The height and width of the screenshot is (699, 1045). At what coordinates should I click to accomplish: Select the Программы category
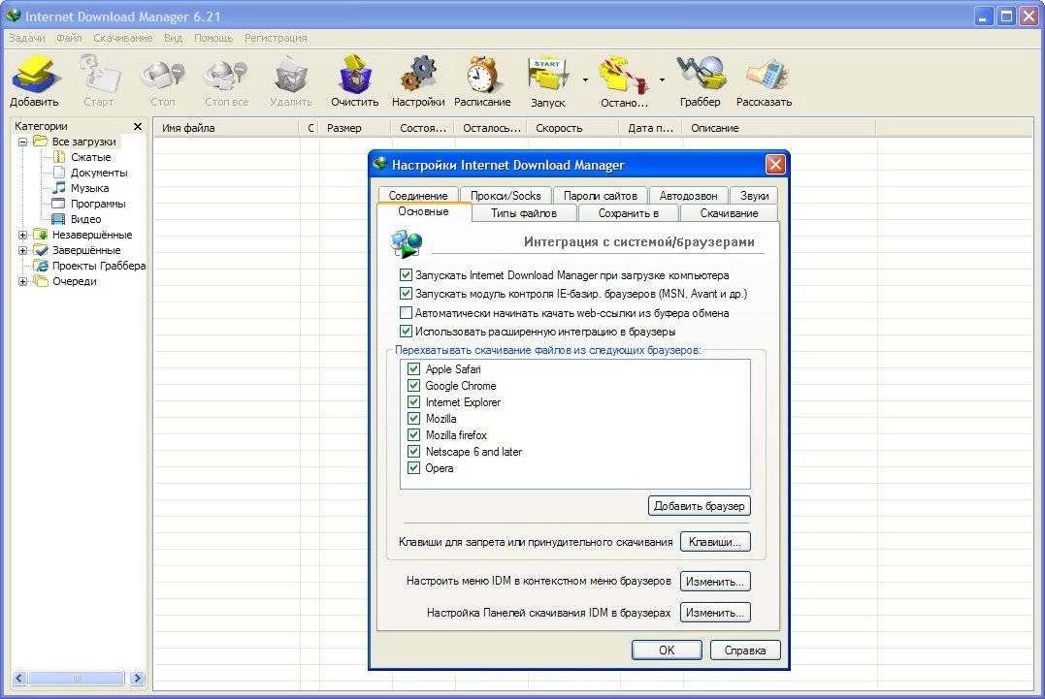pyautogui.click(x=98, y=204)
